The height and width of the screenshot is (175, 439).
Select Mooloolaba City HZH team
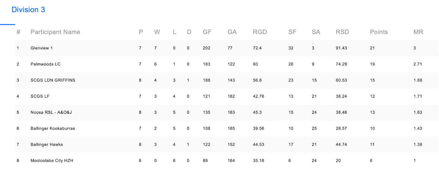(52, 161)
